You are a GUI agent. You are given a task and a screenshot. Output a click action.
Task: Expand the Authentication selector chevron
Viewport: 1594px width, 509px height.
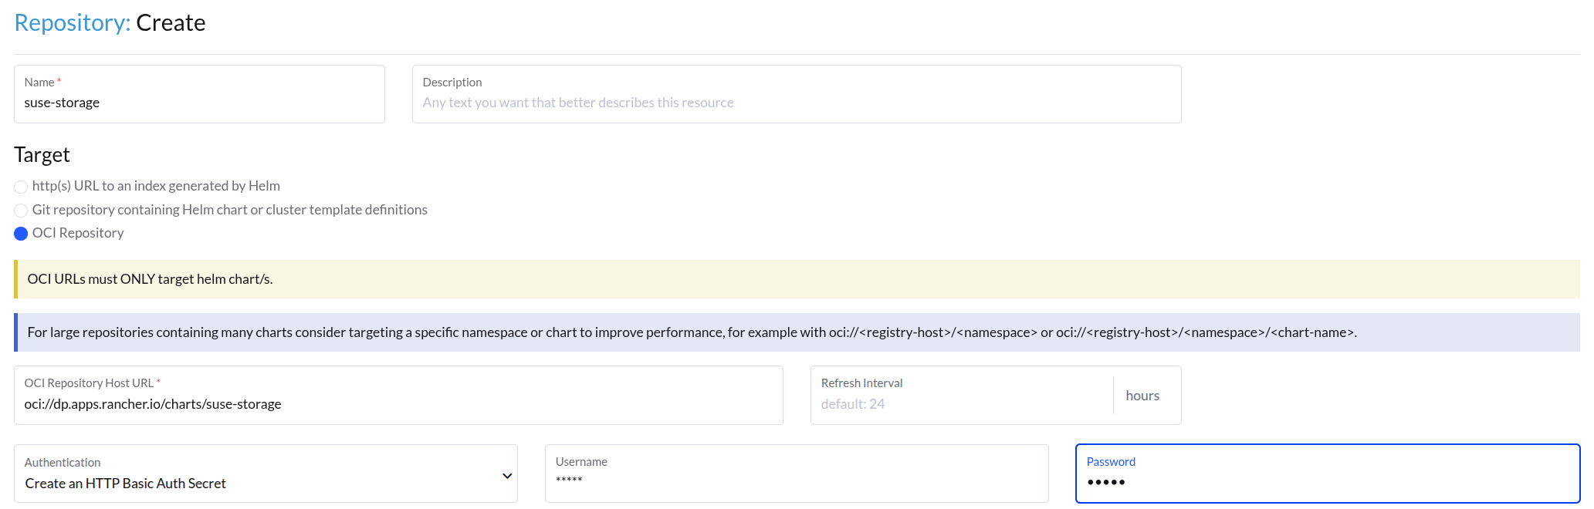click(x=506, y=474)
